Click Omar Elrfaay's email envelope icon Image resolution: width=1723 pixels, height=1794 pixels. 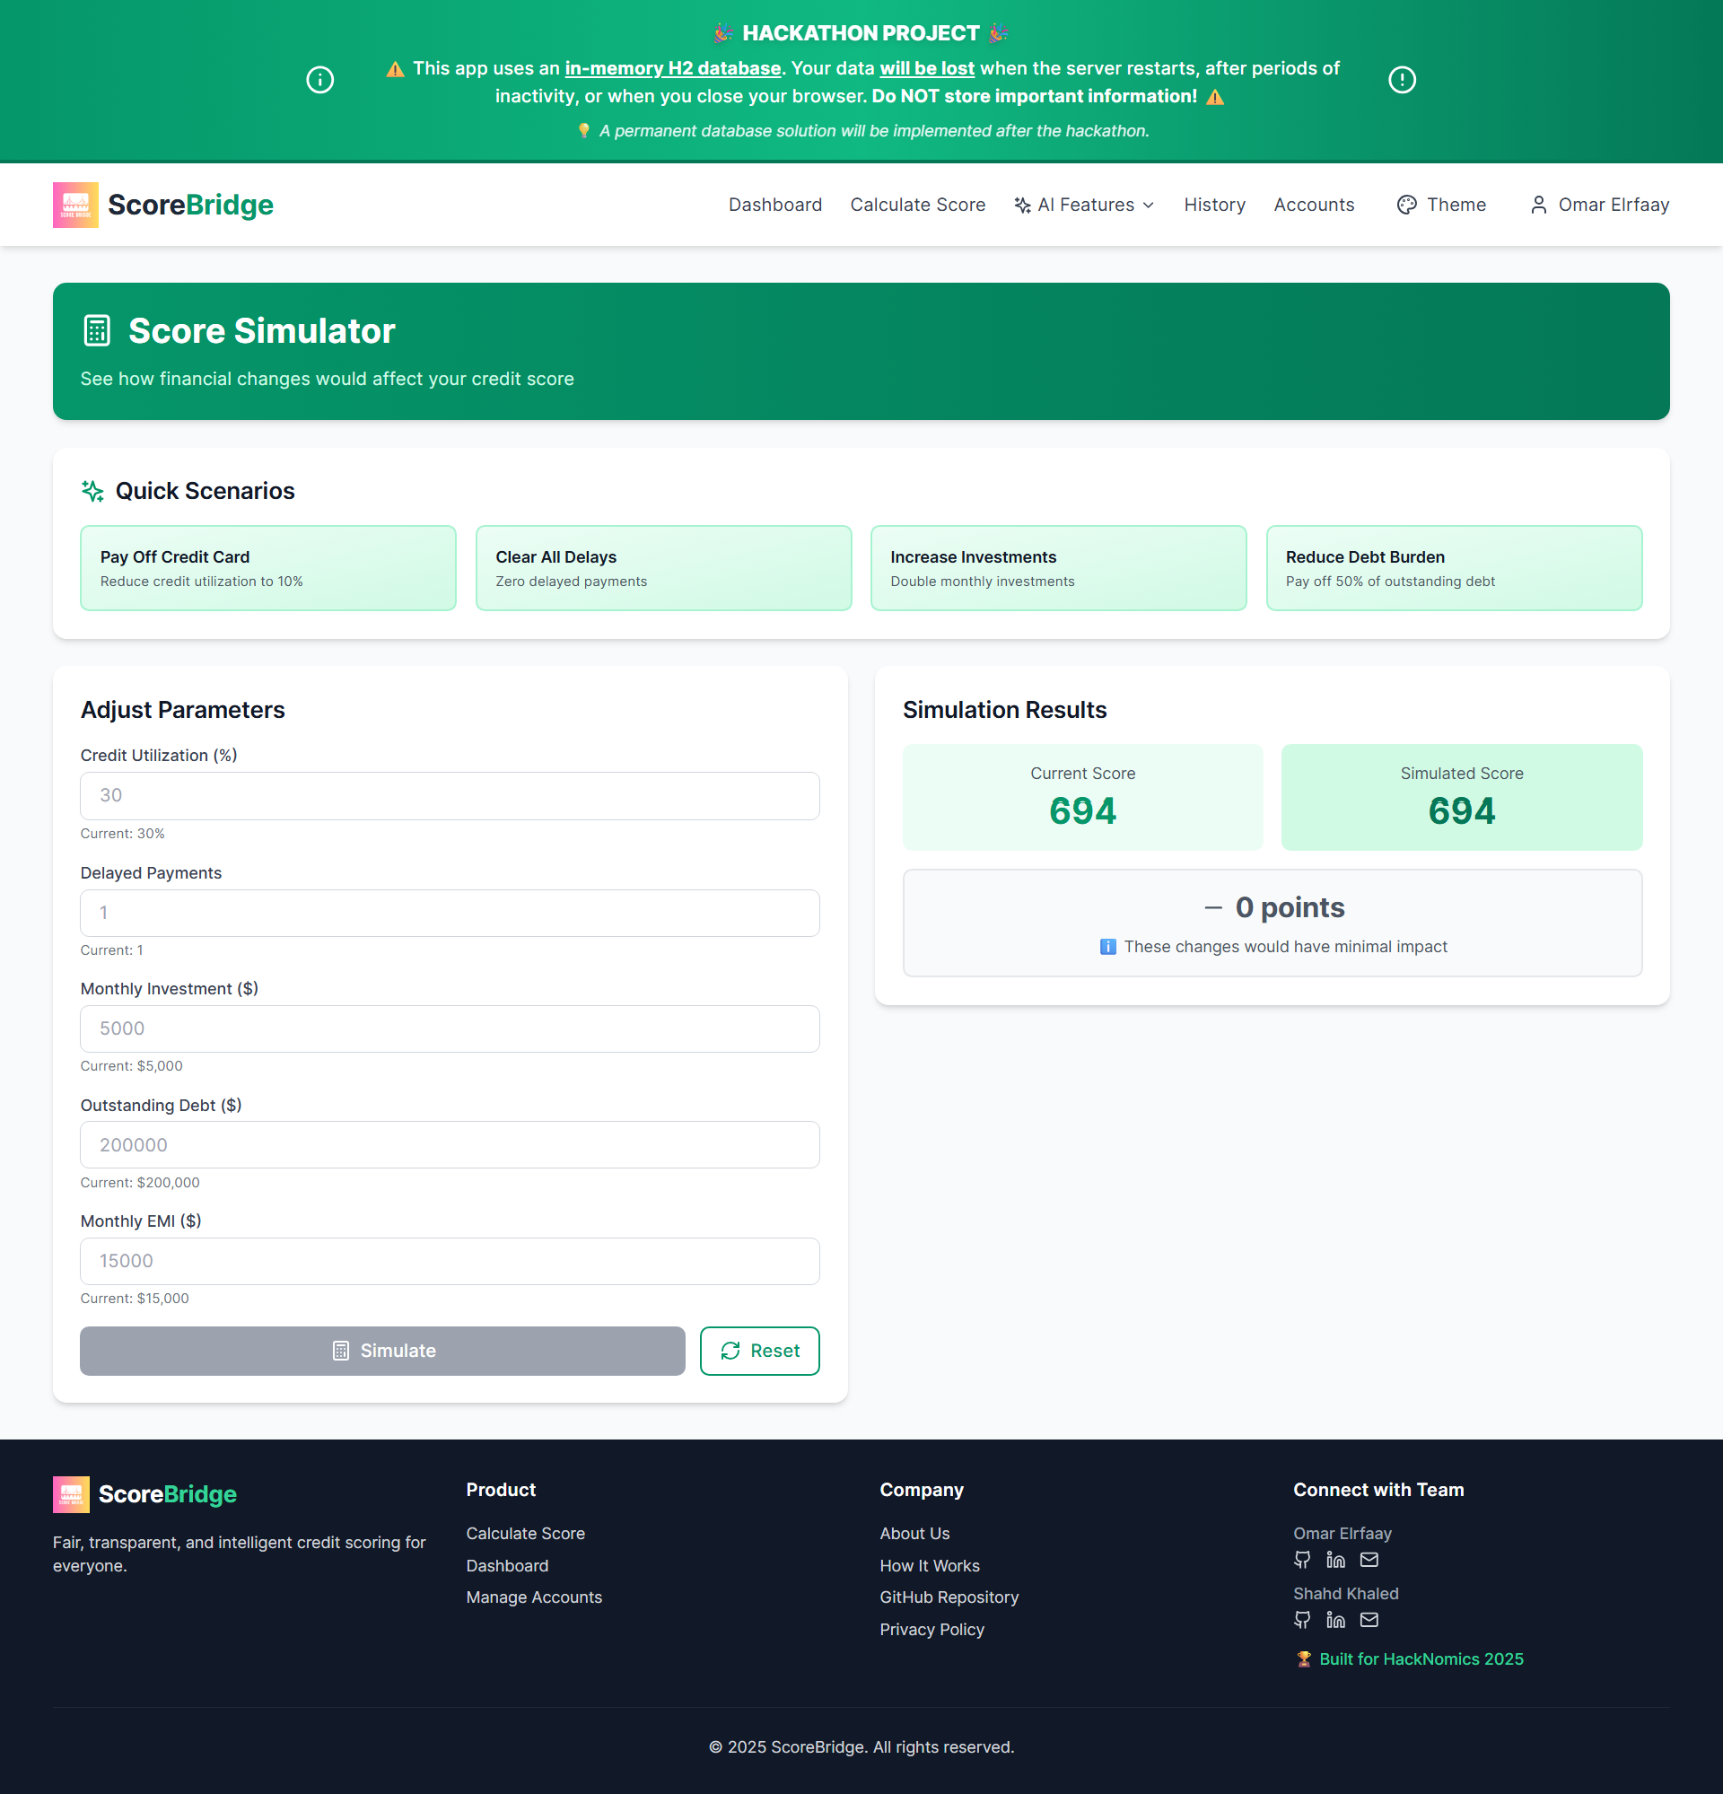coord(1369,1560)
